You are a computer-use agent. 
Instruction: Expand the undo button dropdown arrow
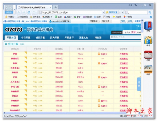[x=37, y=12]
